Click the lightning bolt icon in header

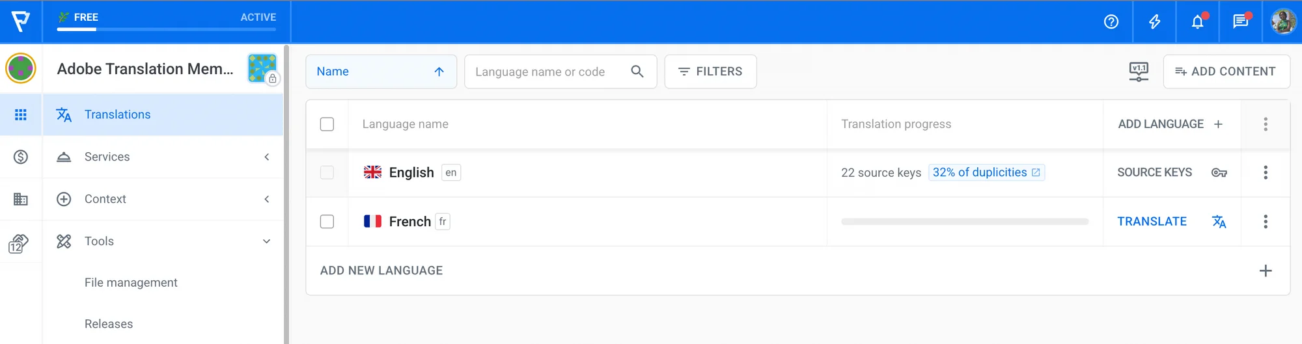click(1154, 21)
